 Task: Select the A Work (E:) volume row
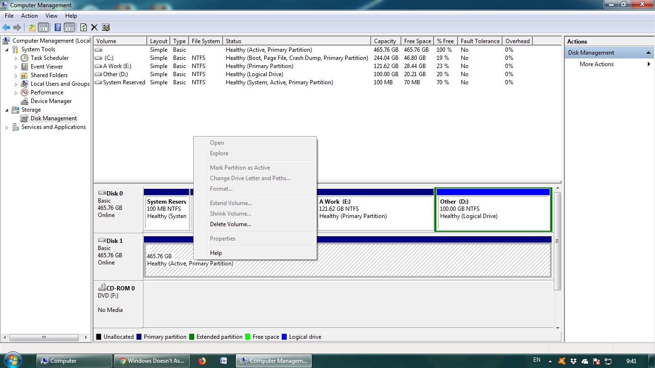coord(313,66)
